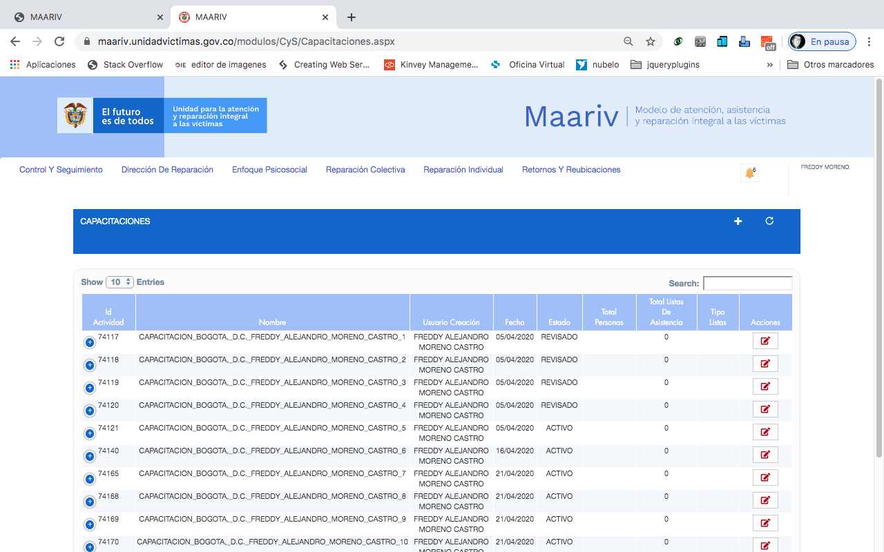This screenshot has height=552, width=884.
Task: Edit activity 74168 row
Action: pos(765,500)
